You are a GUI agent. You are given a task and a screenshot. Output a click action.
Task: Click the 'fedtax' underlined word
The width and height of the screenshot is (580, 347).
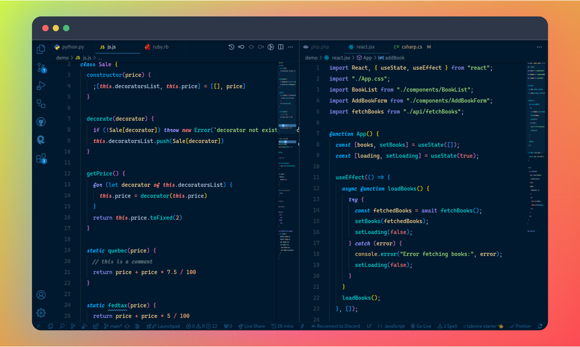click(x=117, y=305)
